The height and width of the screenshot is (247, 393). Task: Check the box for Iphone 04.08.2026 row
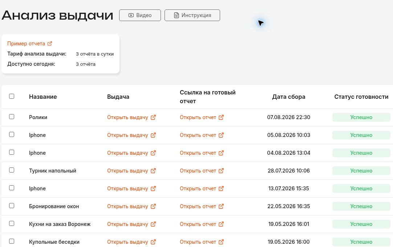click(12, 152)
